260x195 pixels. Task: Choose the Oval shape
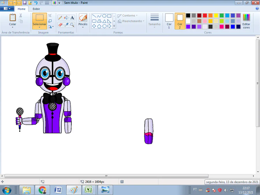coord(104,16)
